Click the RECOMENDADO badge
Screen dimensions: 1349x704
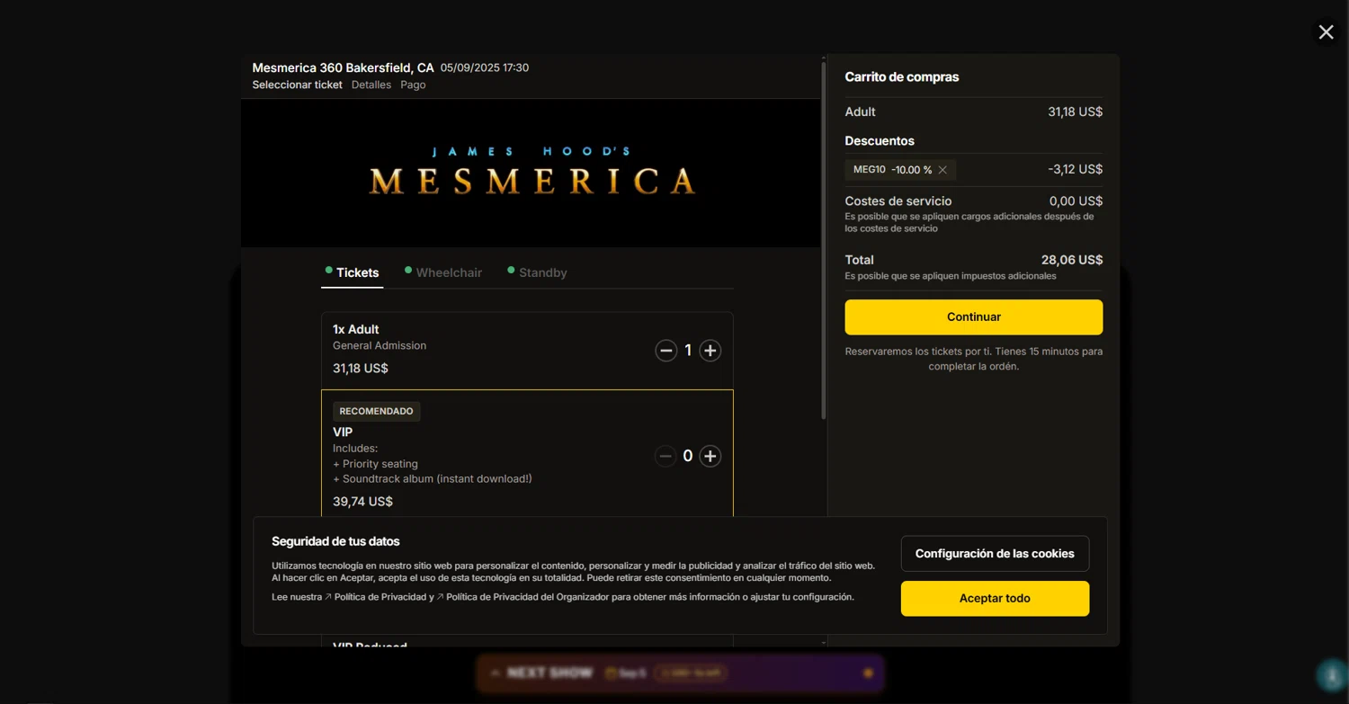[x=376, y=411]
